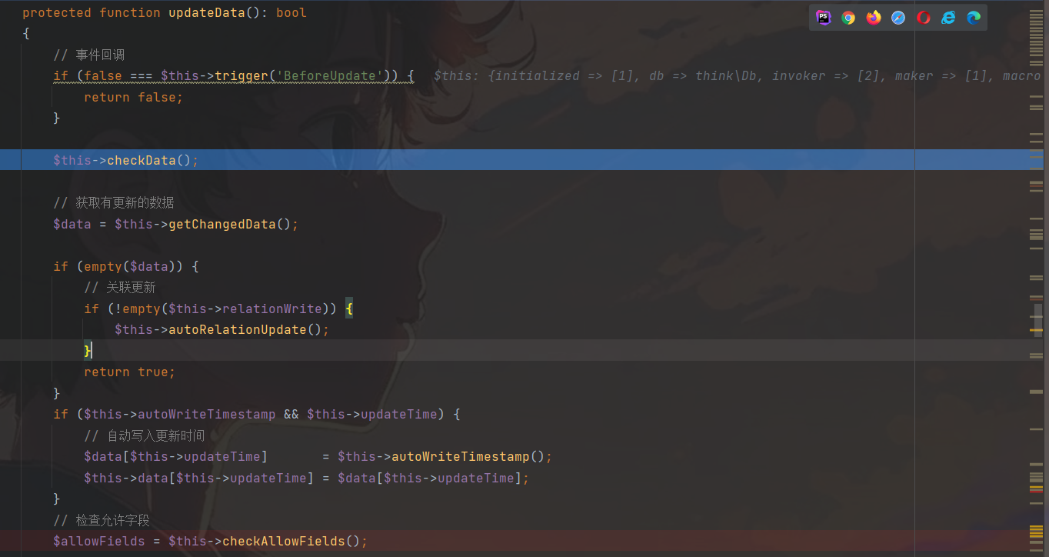Click the 'BeforeUpdate' string literal
Screen dimensions: 1049x557
pos(330,75)
